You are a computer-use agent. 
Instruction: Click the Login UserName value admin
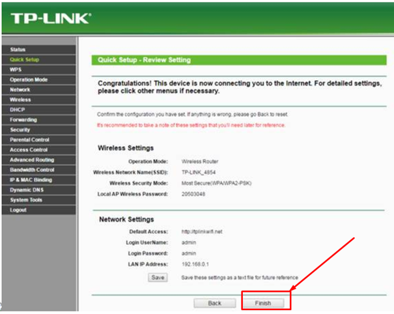pyautogui.click(x=188, y=242)
